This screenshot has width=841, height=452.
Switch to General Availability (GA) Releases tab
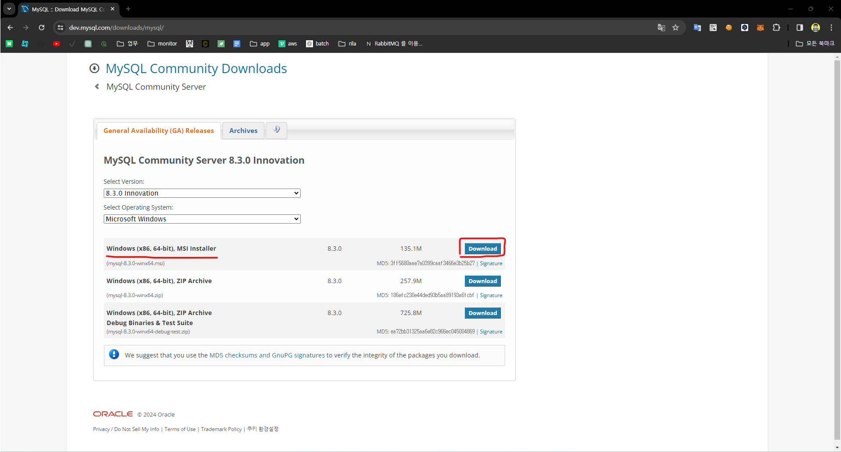[x=158, y=131]
